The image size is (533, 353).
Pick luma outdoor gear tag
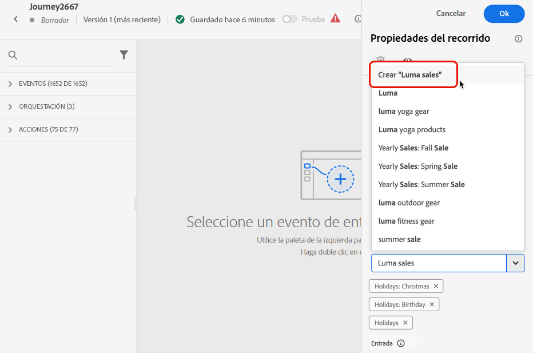click(448, 203)
